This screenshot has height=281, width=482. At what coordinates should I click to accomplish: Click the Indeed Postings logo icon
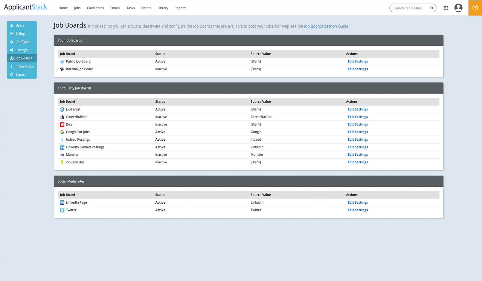(x=62, y=140)
